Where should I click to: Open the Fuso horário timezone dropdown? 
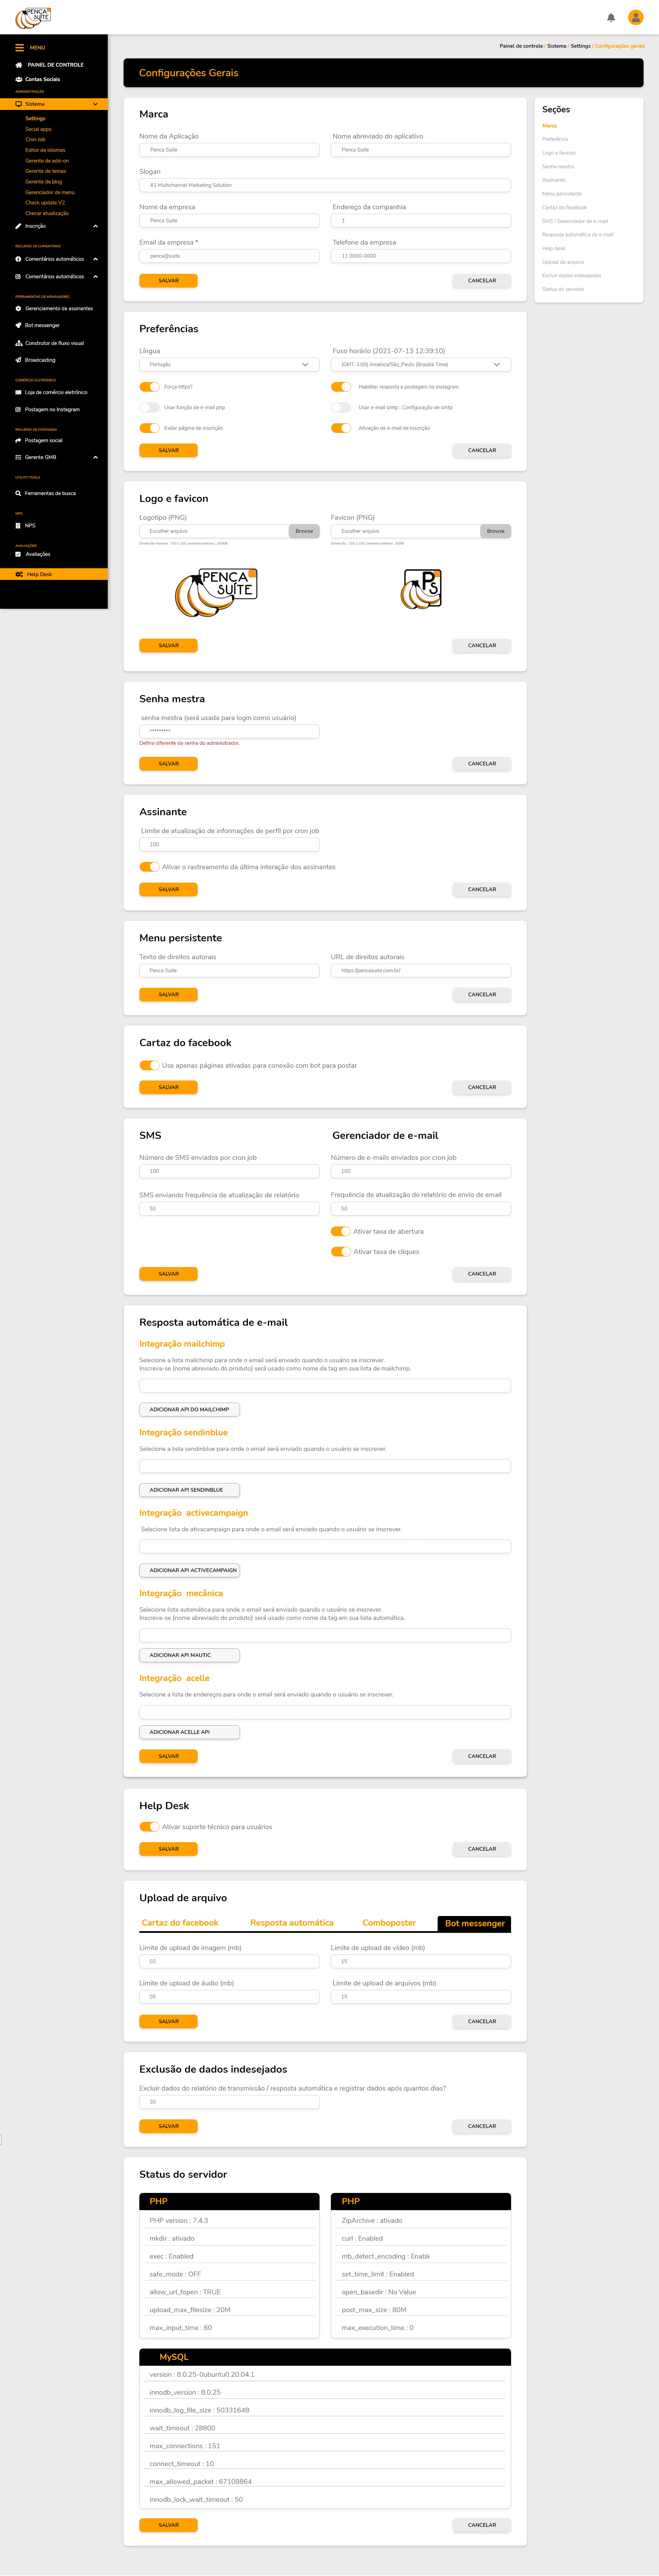click(420, 365)
